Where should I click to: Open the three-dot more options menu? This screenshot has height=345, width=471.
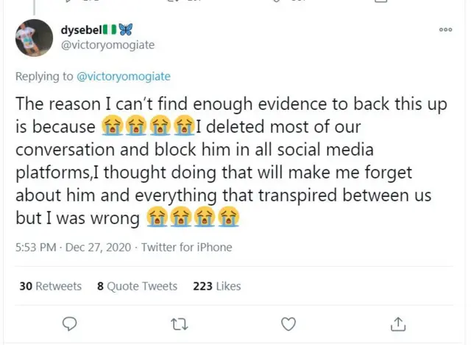[x=445, y=29]
